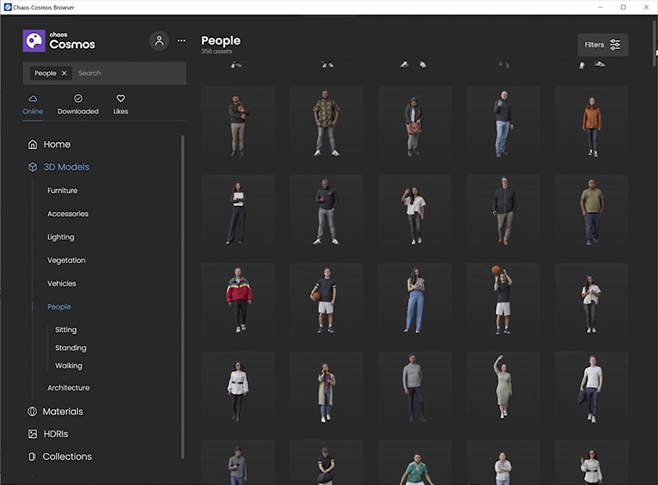Filter by Sitting people
The image size is (658, 485).
[66, 330]
